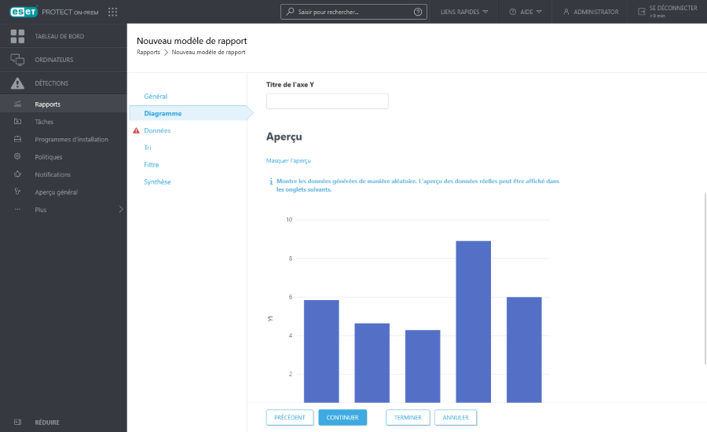Click the Détections warning triangle icon
Screen dimensions: 707x432
coord(17,83)
